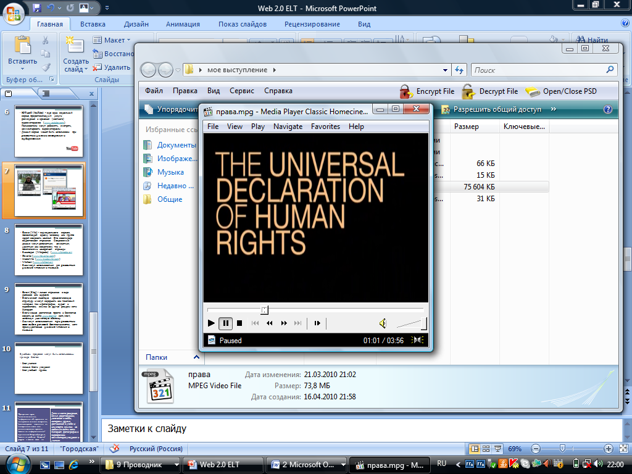Open Макет layout dropdown

coord(112,40)
